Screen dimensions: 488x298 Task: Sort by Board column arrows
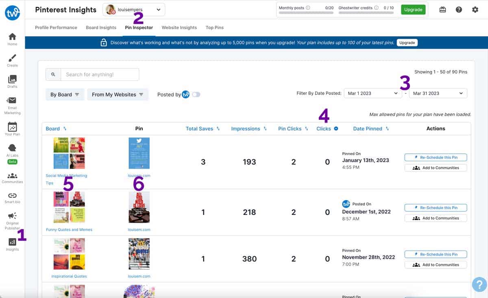tap(65, 129)
